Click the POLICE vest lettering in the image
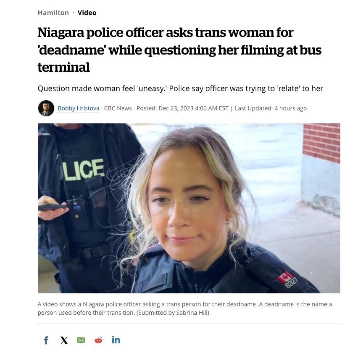350x350 pixels. [83, 170]
